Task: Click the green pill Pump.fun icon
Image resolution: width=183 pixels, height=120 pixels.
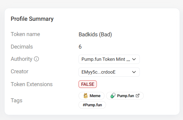Action: click(x=113, y=96)
